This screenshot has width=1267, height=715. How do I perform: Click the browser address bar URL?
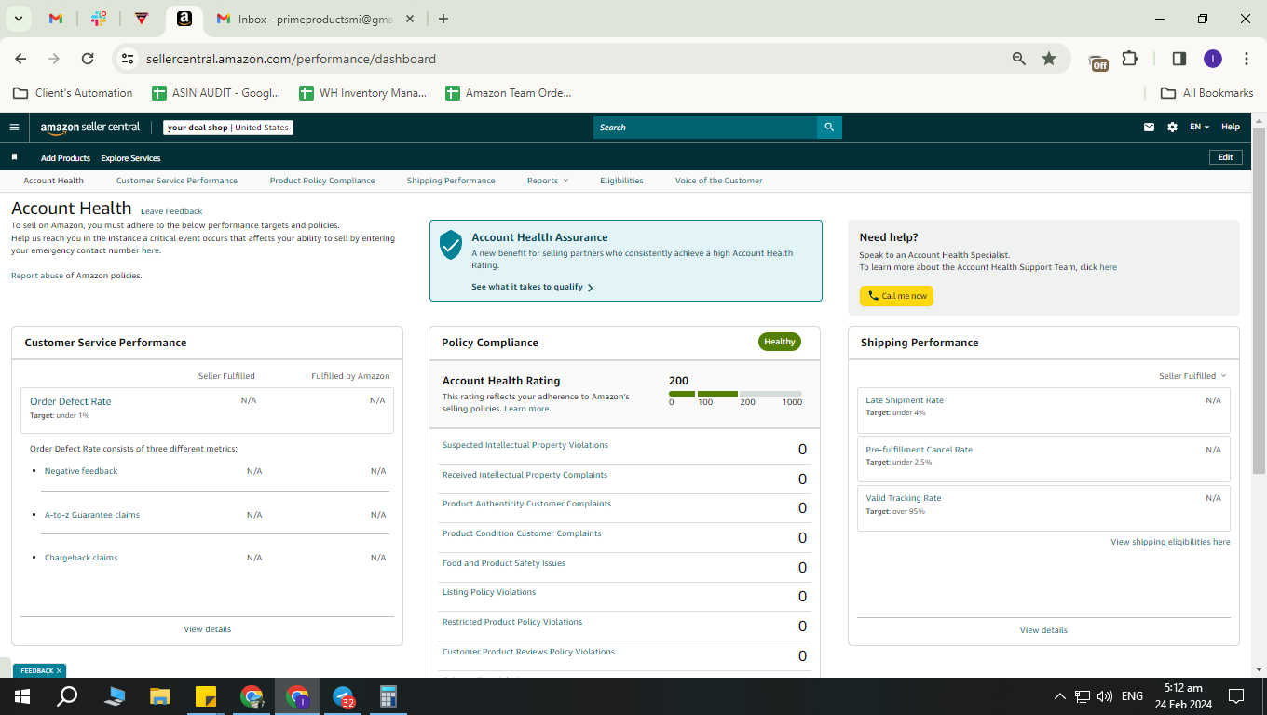click(x=291, y=59)
